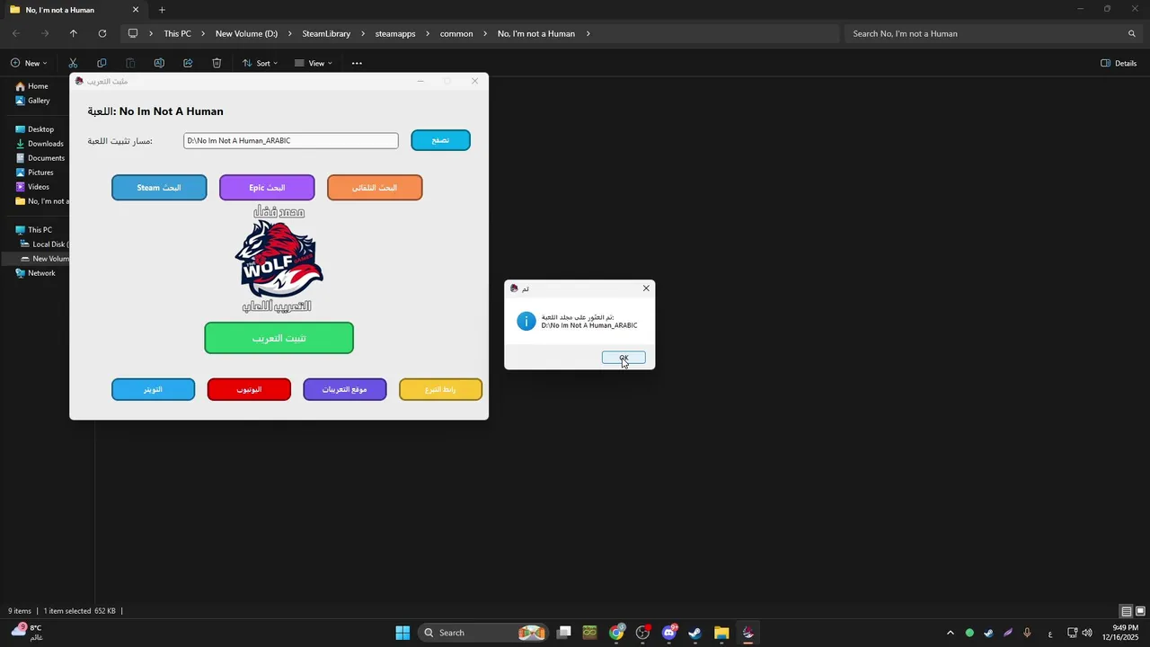Screen dimensions: 1150x647
Task: Click the Wolf Games logo image
Action: click(279, 259)
